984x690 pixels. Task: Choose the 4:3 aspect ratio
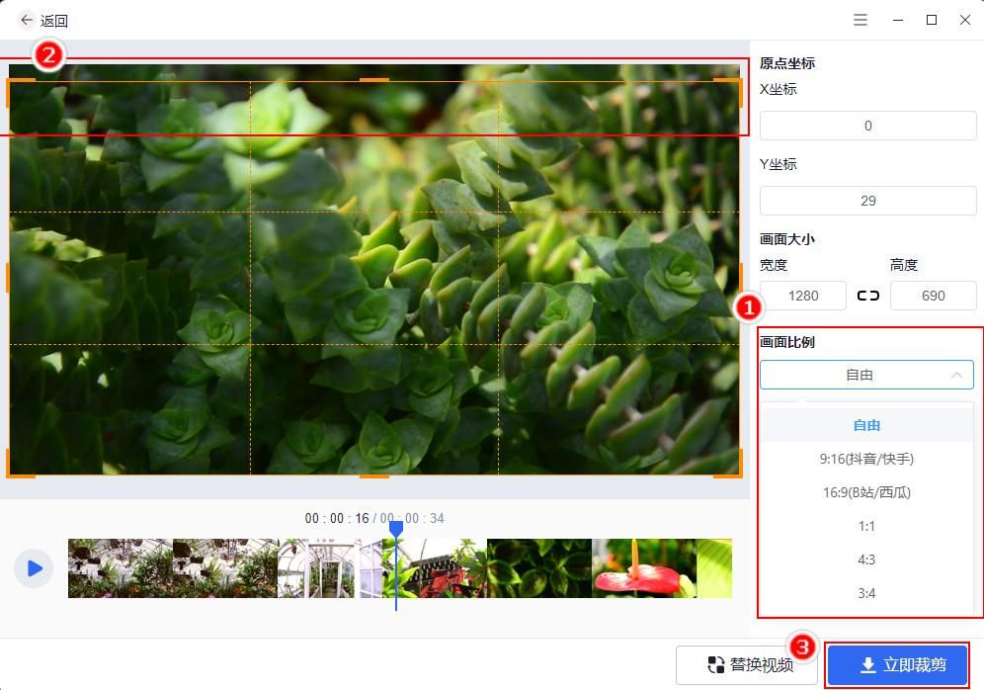click(x=866, y=560)
